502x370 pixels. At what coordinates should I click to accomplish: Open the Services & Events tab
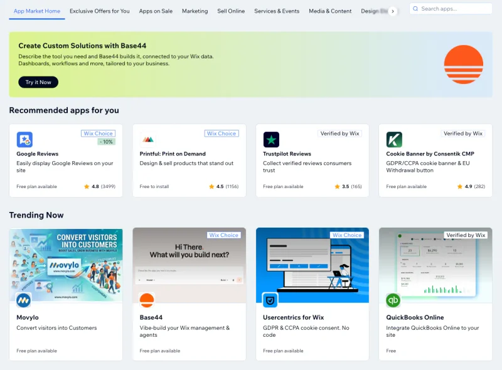coord(277,11)
